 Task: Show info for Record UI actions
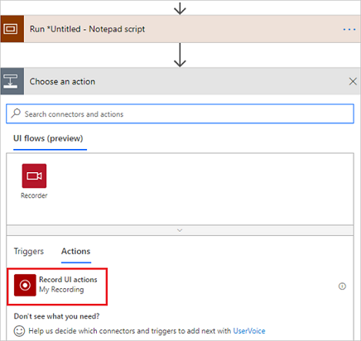tap(342, 286)
